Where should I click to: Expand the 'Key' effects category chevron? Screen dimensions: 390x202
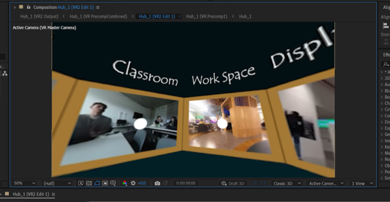tap(382, 147)
